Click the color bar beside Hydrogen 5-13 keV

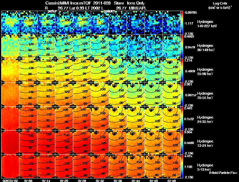click(182, 166)
